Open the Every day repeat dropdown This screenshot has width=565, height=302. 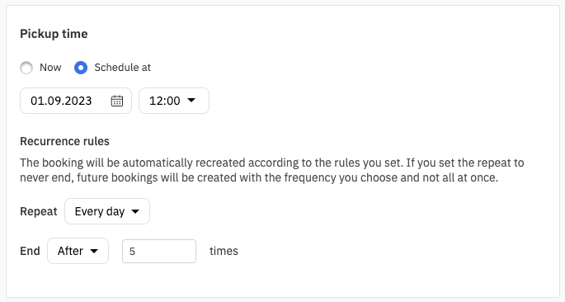[x=107, y=211]
